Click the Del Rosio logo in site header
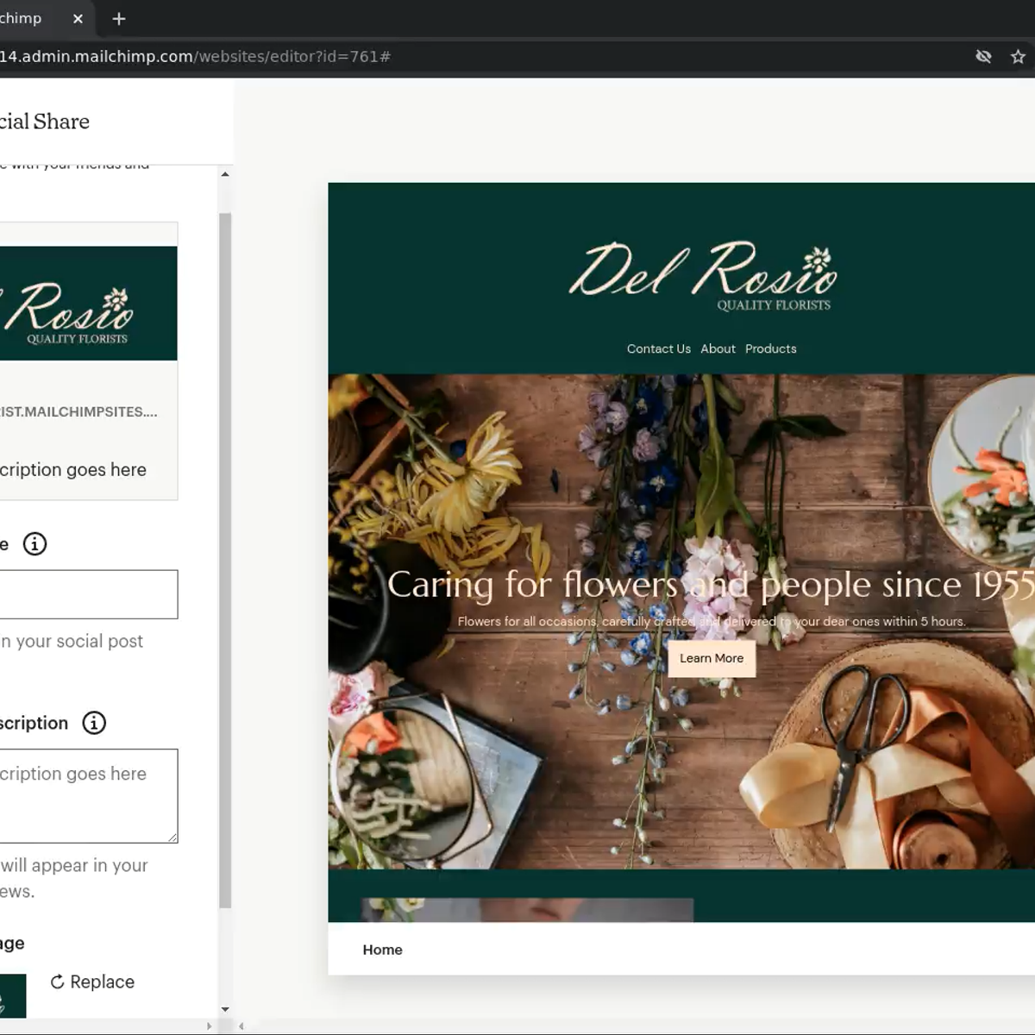1035x1035 pixels. [702, 276]
